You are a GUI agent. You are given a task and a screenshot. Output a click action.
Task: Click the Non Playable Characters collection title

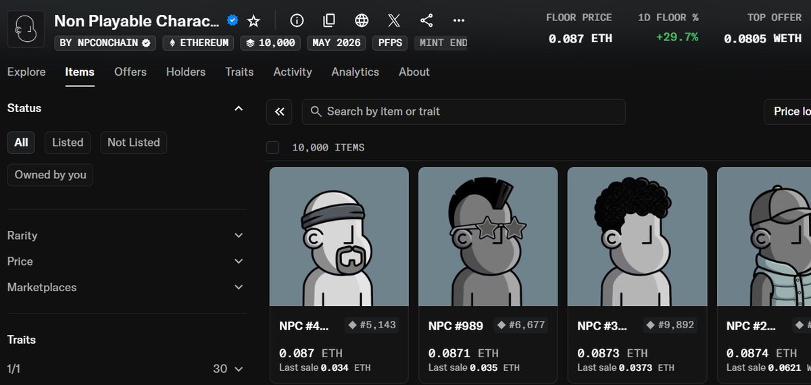point(137,21)
